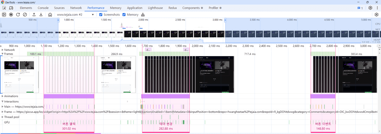This screenshot has width=381, height=134.
Task: Go to the Performance home landing page
Action: [x=50, y=15]
